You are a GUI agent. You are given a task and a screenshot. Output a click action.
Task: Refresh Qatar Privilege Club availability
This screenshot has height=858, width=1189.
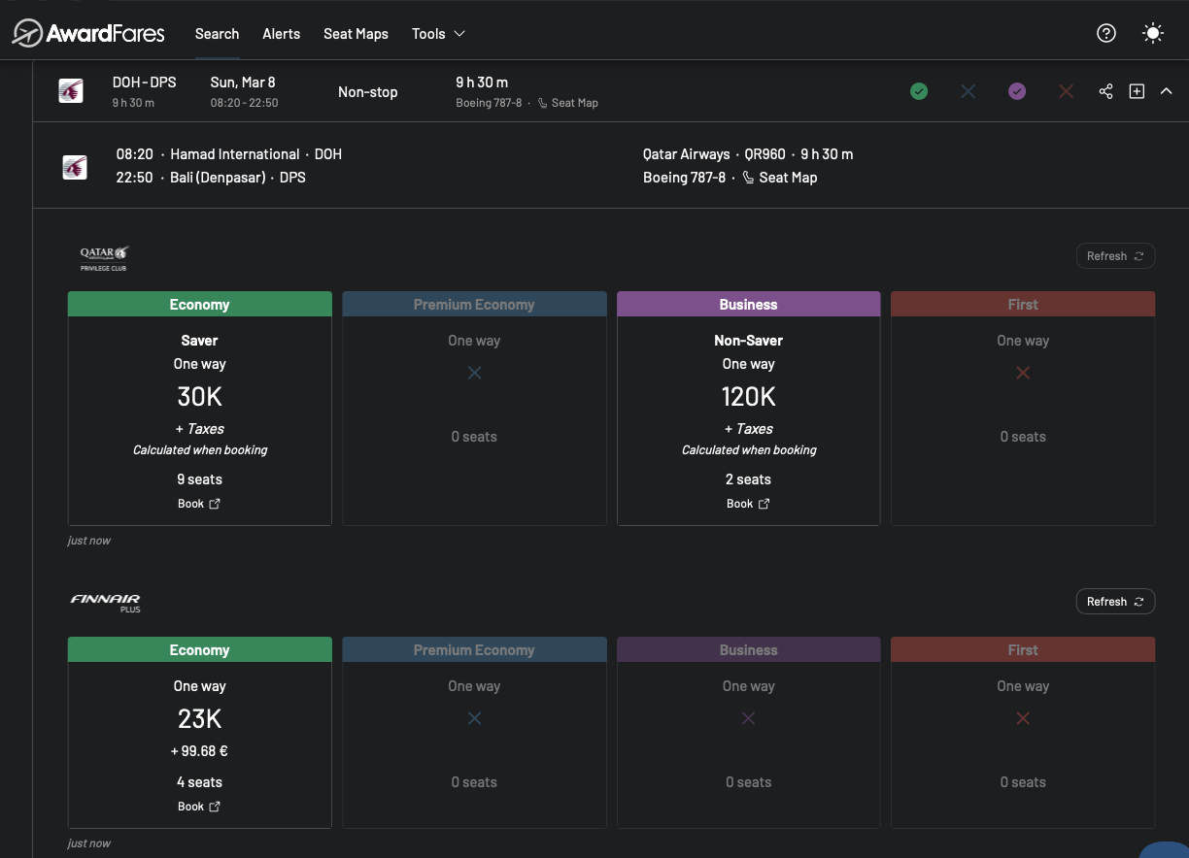1115,256
